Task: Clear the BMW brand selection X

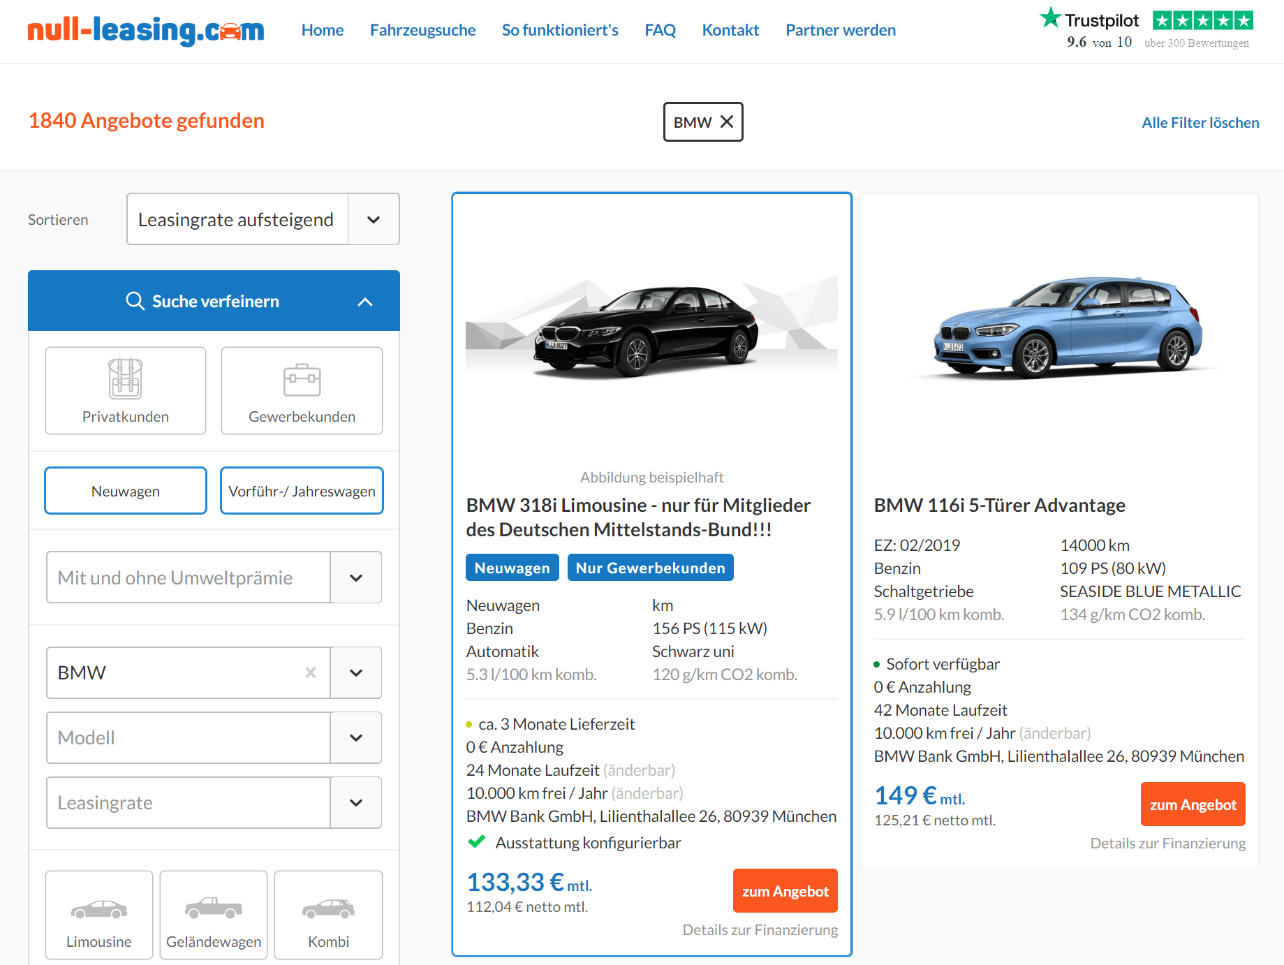Action: tap(311, 672)
